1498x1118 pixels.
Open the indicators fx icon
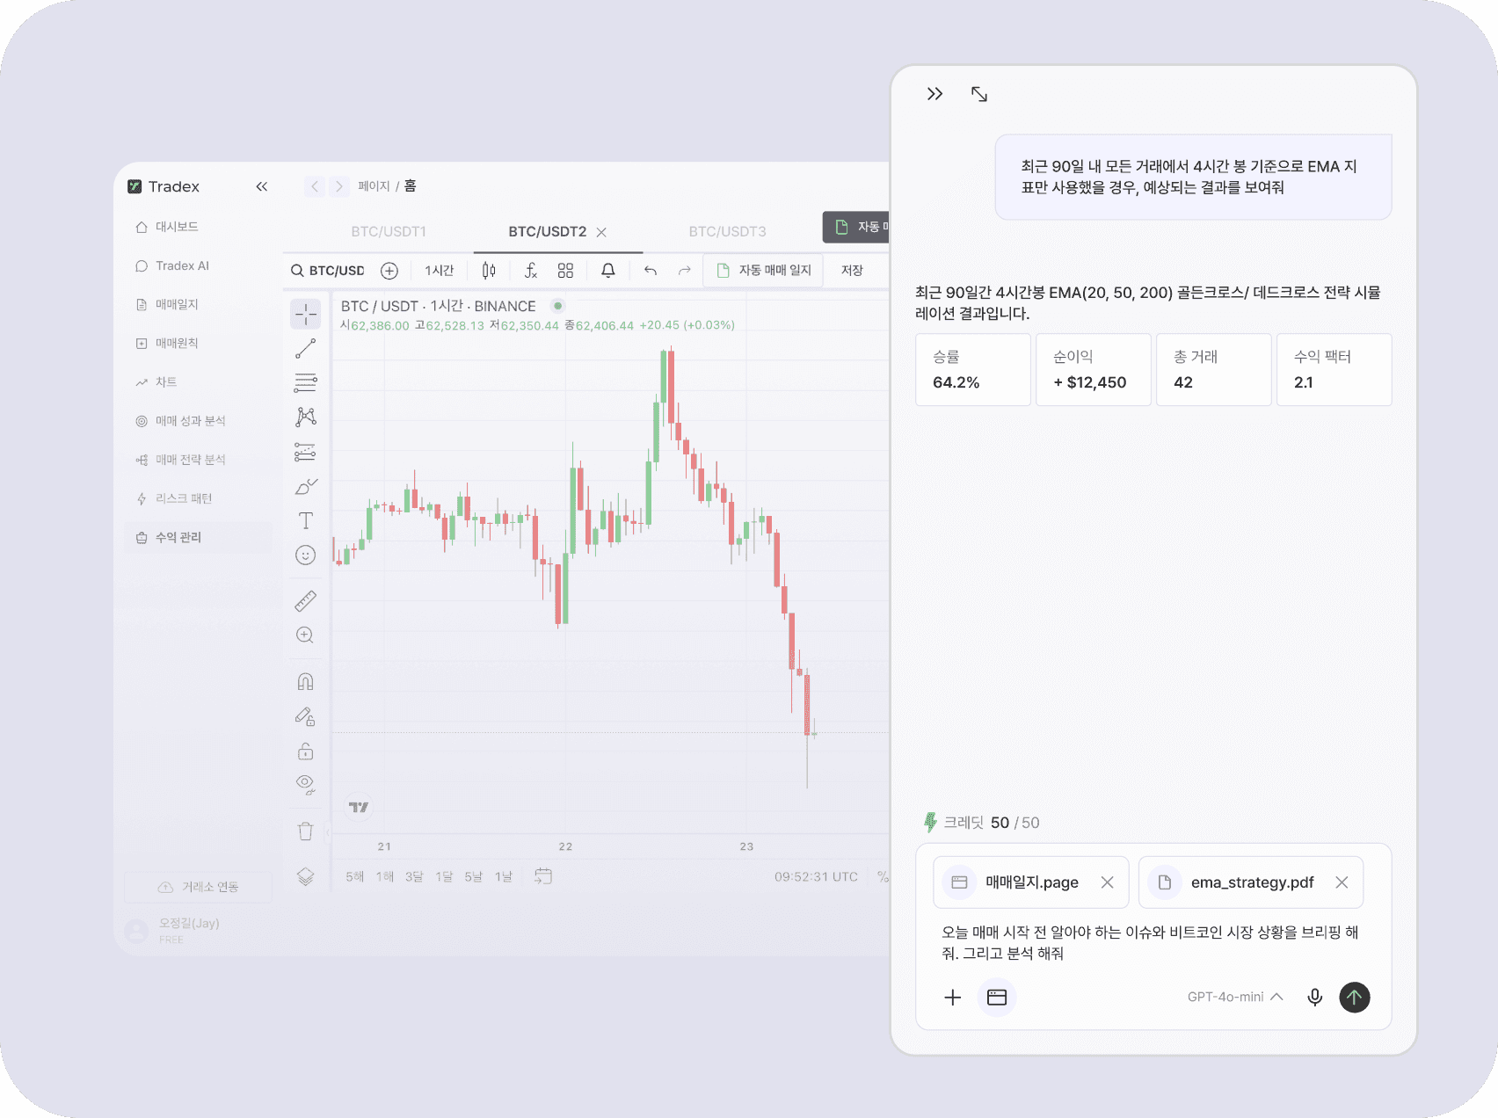[x=530, y=270]
